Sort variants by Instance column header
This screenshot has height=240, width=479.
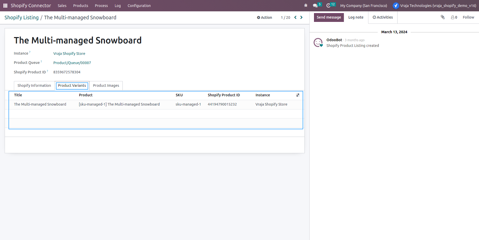coord(263,95)
